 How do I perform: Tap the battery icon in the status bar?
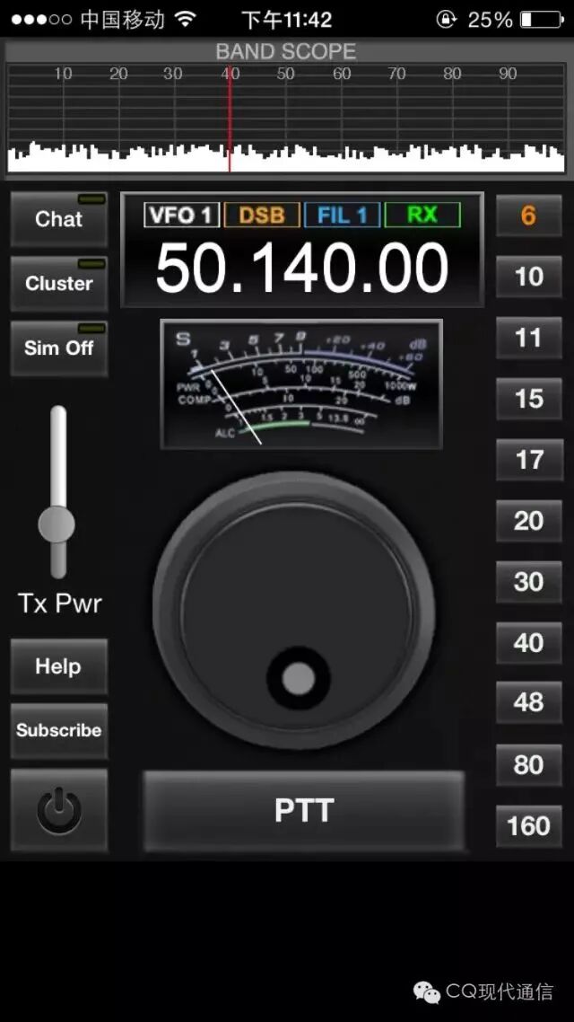pyautogui.click(x=542, y=20)
